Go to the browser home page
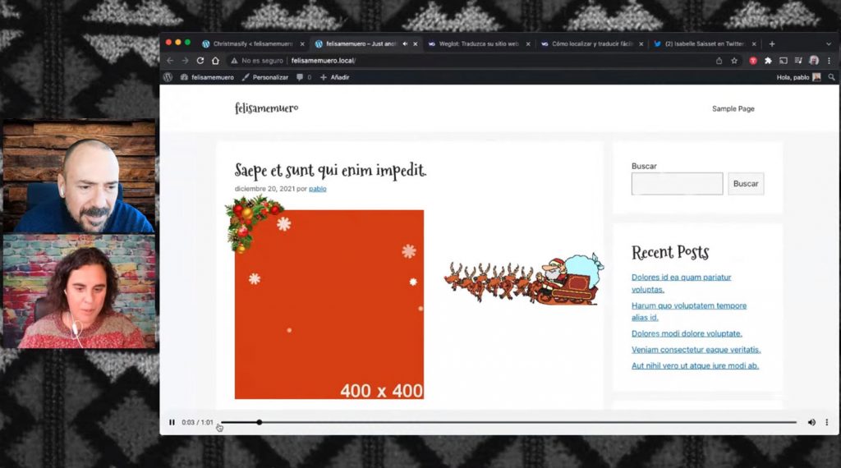Viewport: 841px width, 468px height. coord(215,61)
